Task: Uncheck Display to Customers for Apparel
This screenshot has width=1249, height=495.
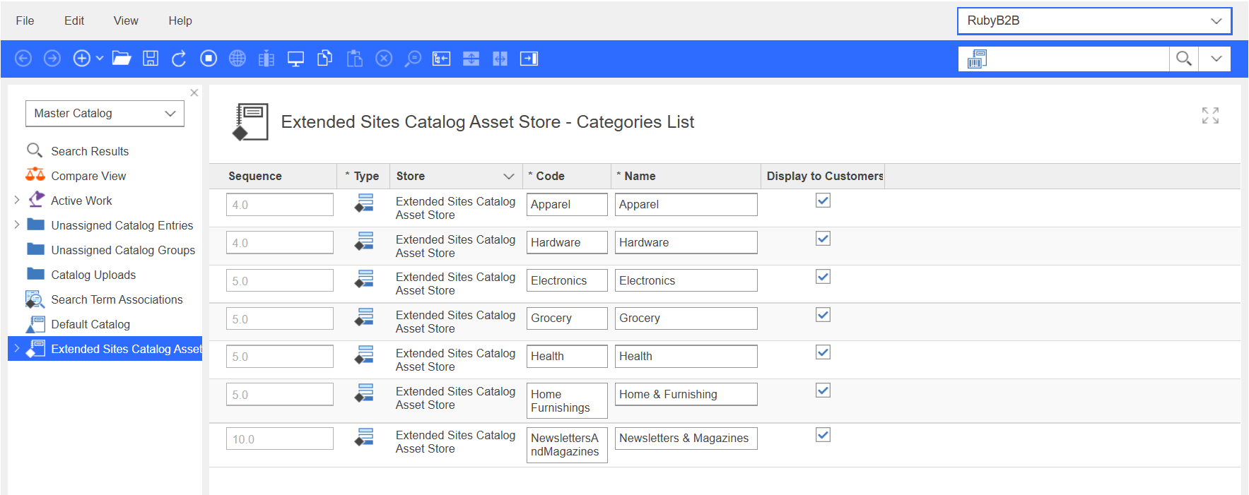Action: pyautogui.click(x=823, y=201)
